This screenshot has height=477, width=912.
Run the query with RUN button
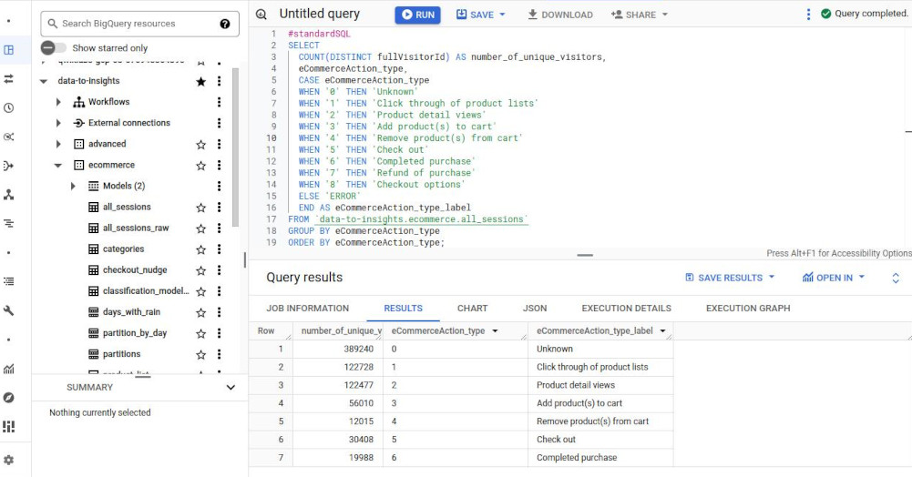coord(417,15)
